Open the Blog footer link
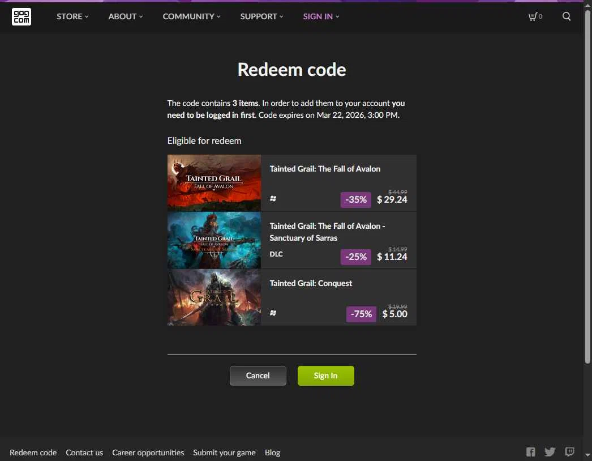Viewport: 592px width, 461px height. (272, 453)
